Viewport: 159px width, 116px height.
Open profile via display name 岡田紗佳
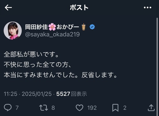pos(36,27)
